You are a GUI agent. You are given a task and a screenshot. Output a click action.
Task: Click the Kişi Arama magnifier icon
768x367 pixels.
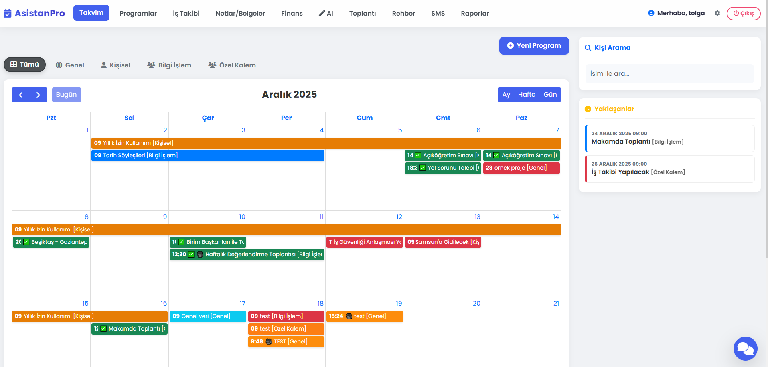588,48
